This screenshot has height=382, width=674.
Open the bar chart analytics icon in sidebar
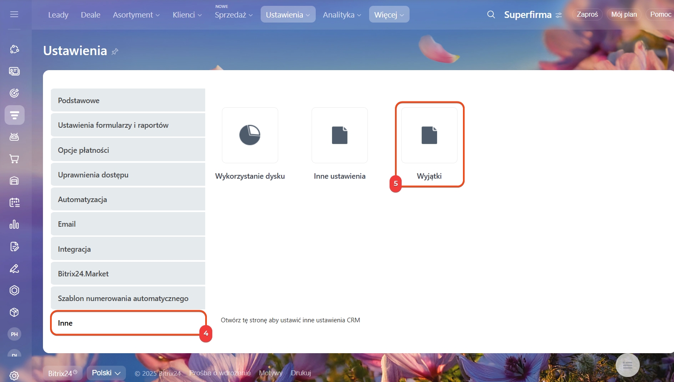tap(14, 225)
